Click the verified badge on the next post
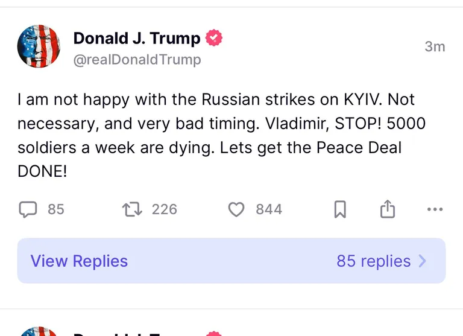Viewport: 463px width, 336px height. coord(214,334)
